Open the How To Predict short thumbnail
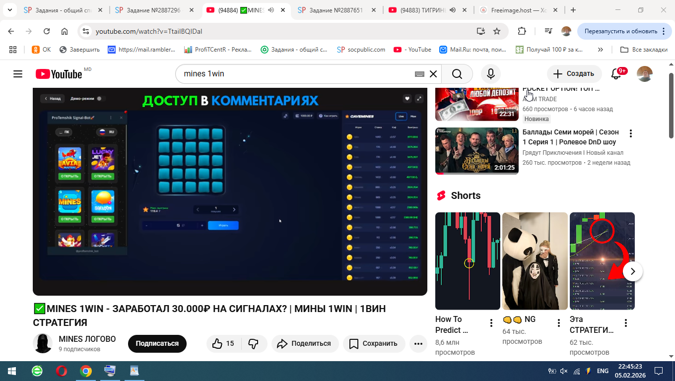 point(468,261)
